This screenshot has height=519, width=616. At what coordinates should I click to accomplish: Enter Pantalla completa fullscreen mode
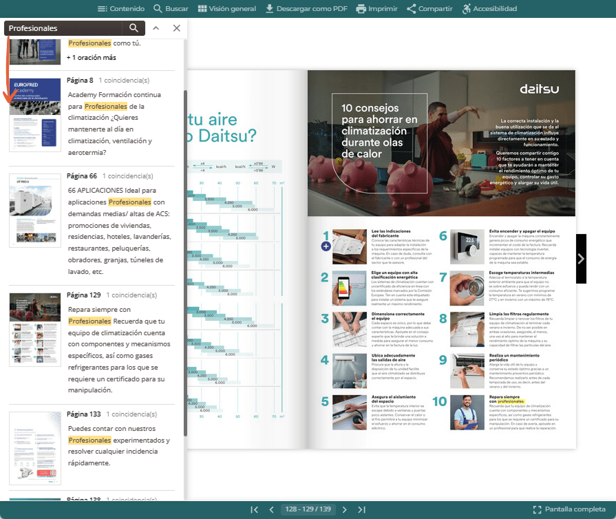tap(569, 509)
